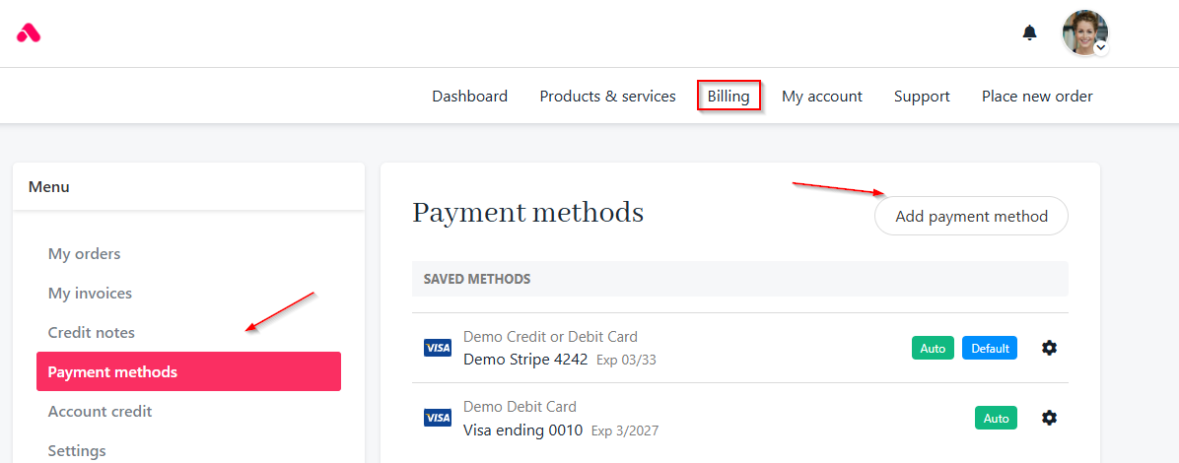
Task: Click the 'Visa ending 0010' card name
Action: tap(522, 430)
